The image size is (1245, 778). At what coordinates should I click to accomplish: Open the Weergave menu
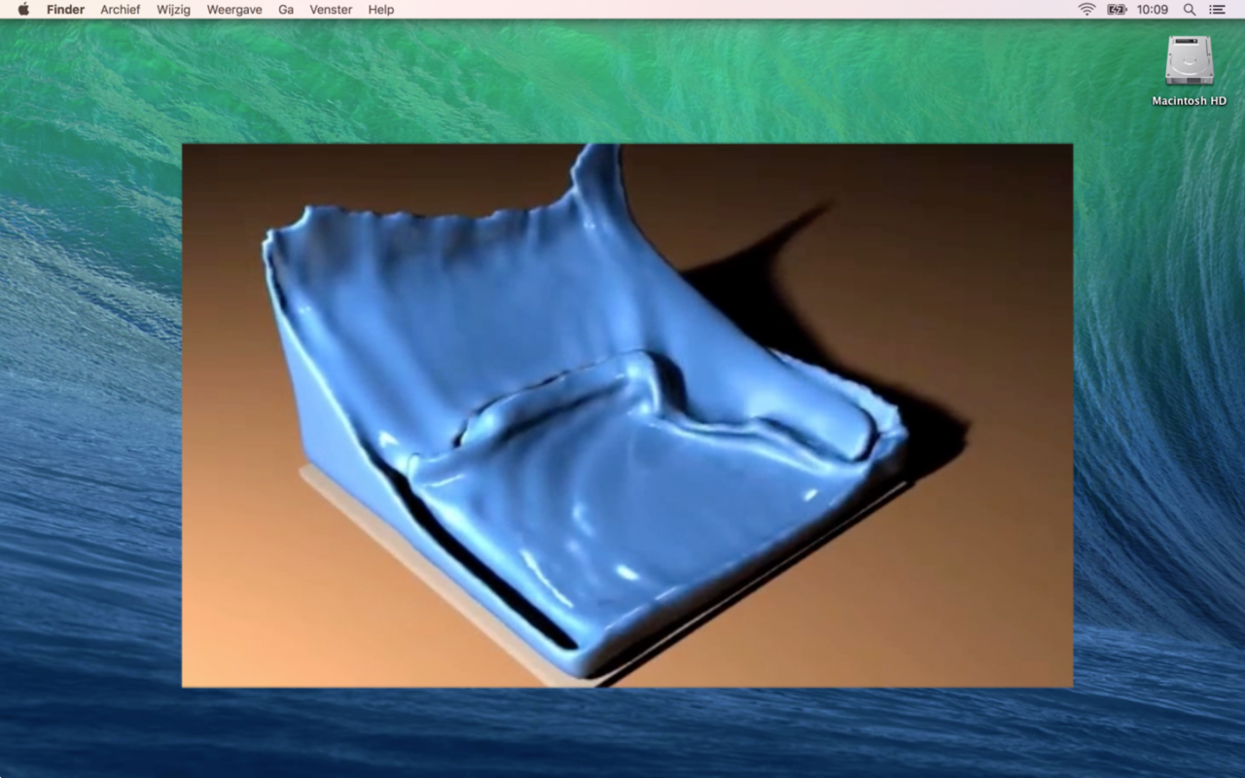click(x=233, y=10)
